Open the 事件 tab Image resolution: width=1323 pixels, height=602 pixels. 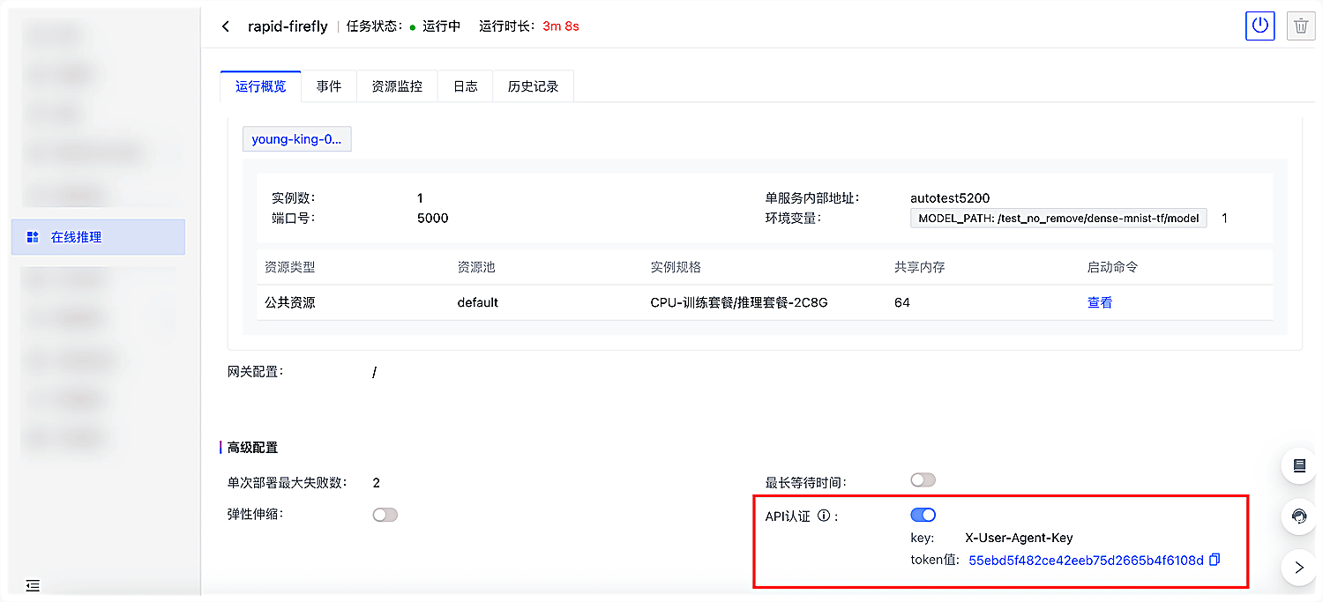click(329, 86)
